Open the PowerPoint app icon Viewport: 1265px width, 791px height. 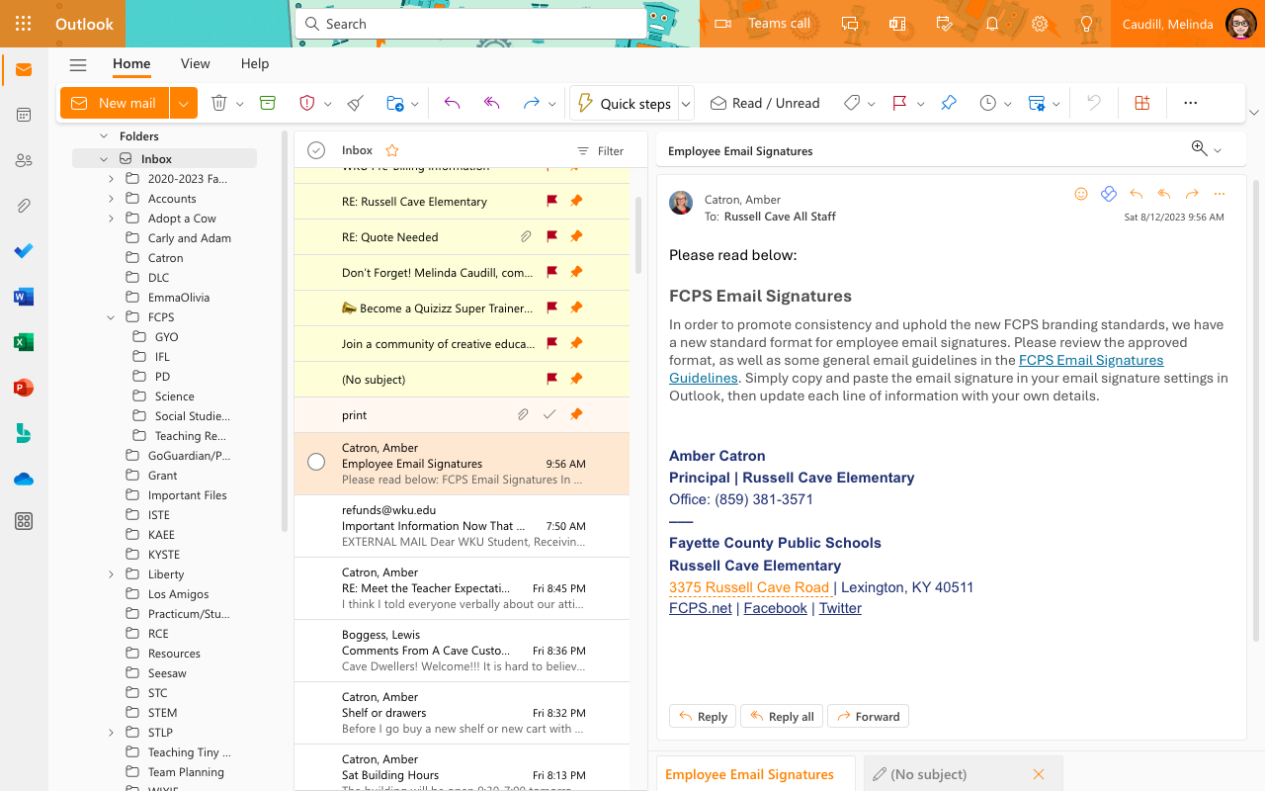24,388
